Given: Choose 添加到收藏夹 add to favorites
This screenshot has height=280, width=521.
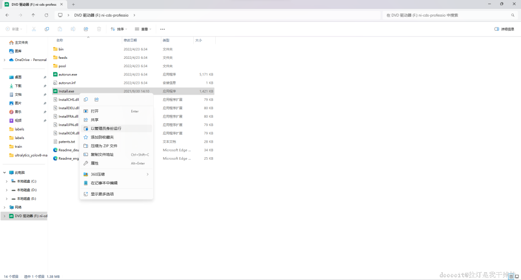Looking at the screenshot, I should coord(116,137).
